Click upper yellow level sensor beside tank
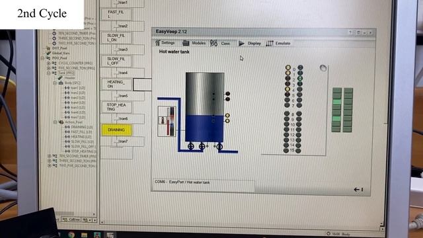 [x=227, y=116]
